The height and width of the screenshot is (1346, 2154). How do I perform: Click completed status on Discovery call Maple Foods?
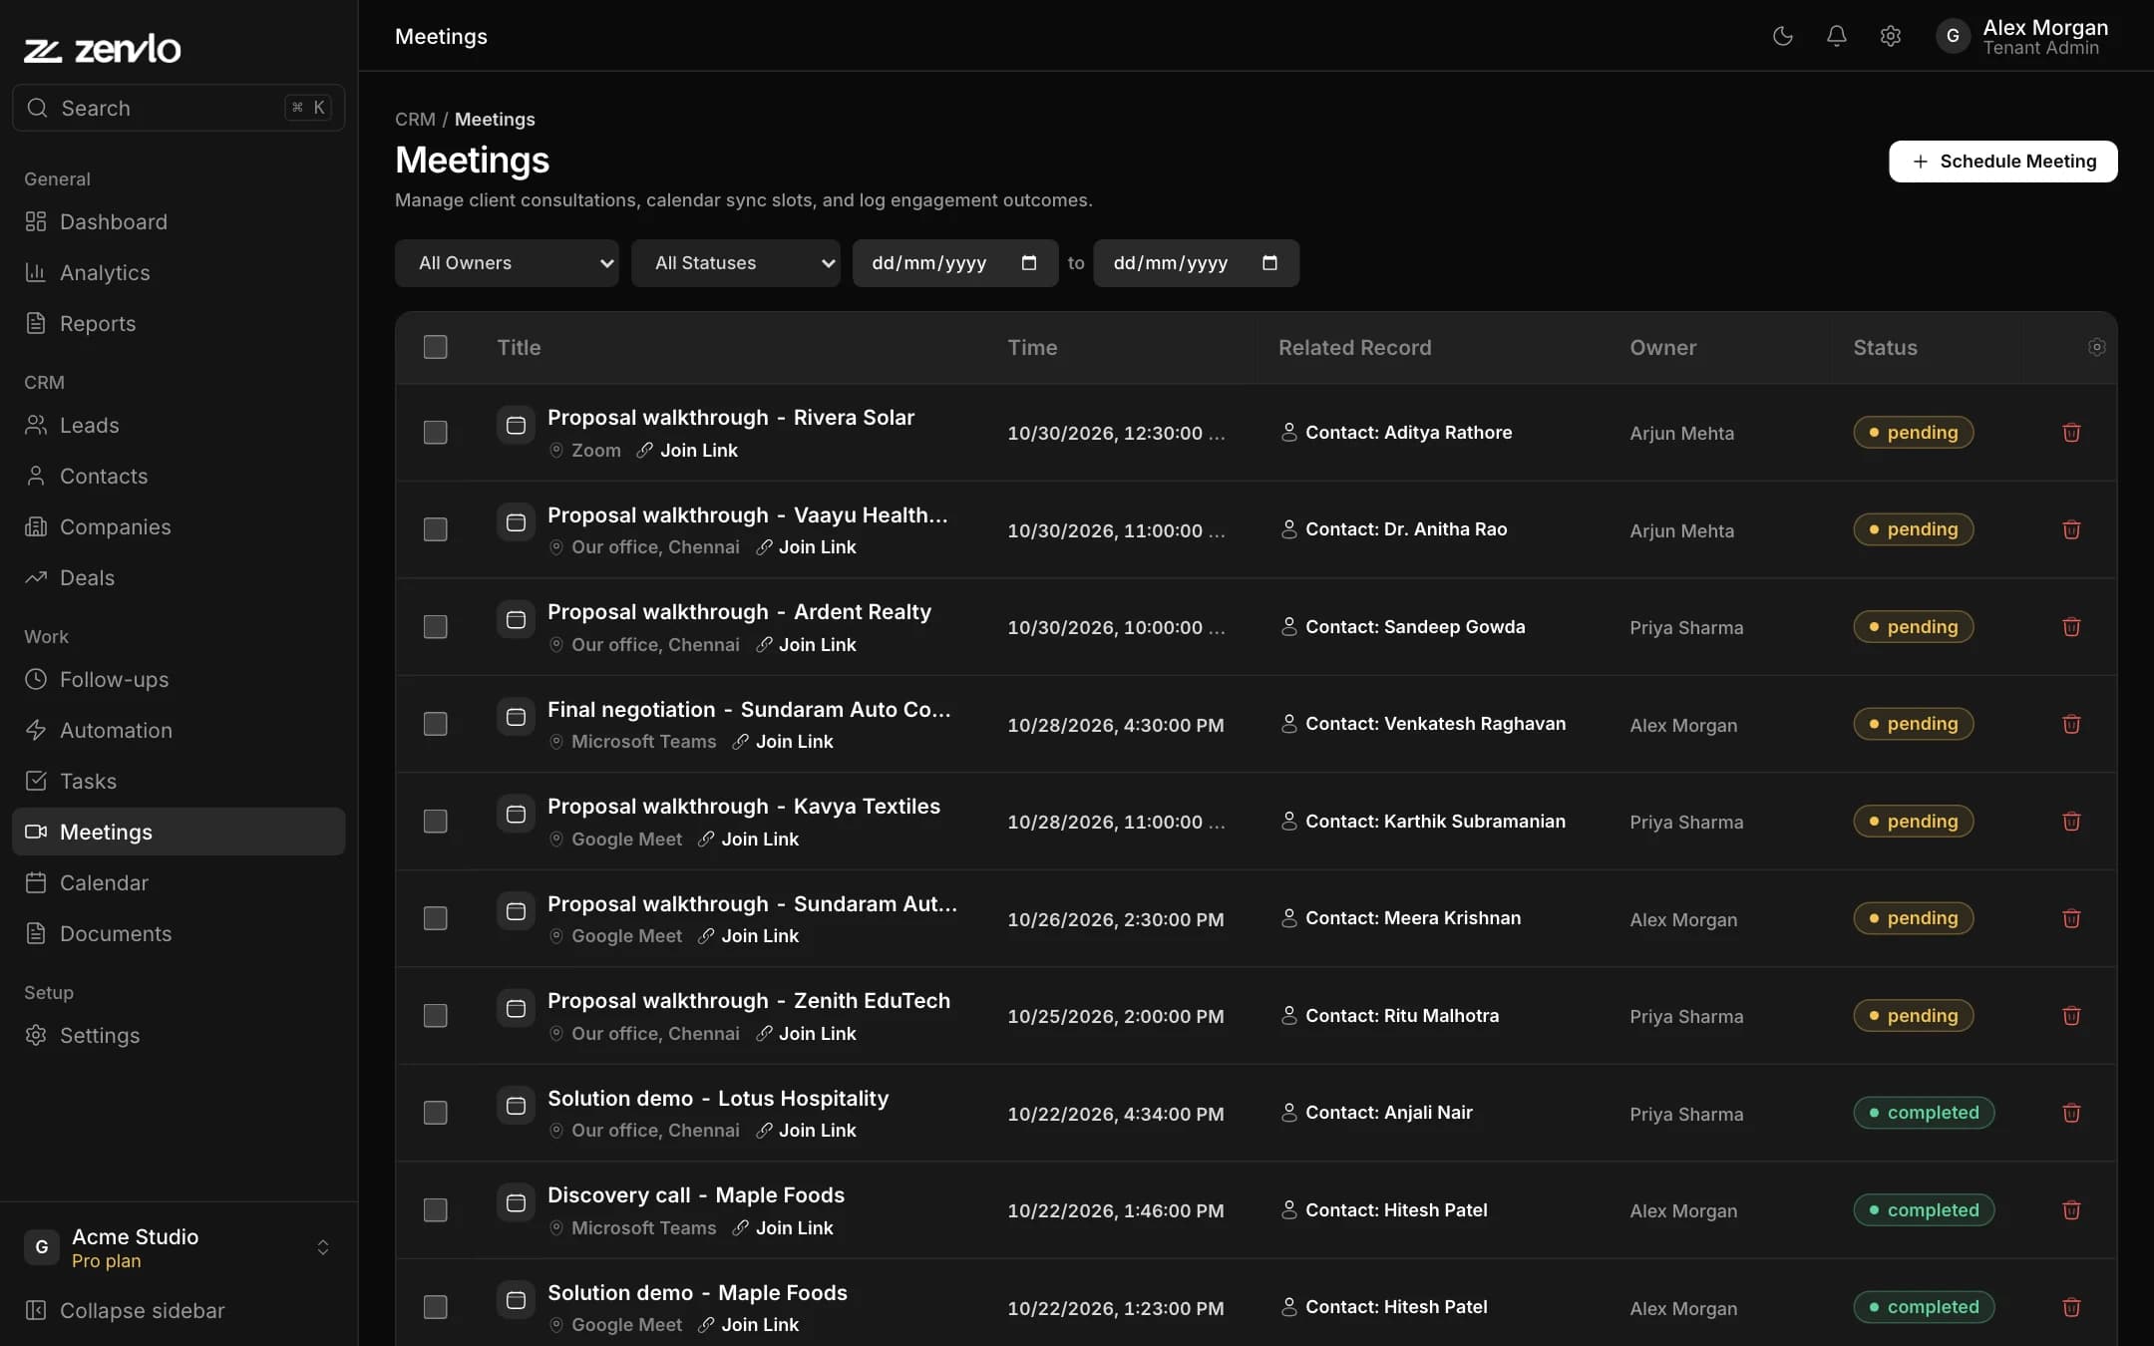point(1924,1210)
